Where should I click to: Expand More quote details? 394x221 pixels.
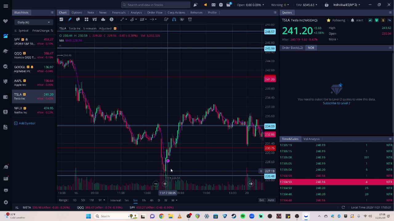pyautogui.click(x=333, y=39)
